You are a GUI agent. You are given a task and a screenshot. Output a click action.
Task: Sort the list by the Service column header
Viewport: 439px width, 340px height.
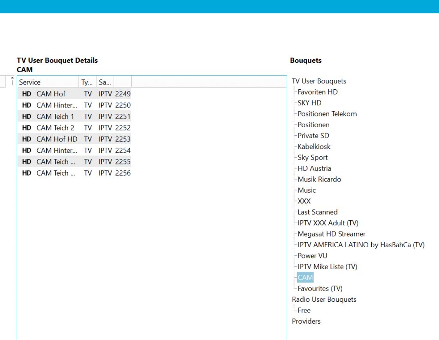click(48, 82)
